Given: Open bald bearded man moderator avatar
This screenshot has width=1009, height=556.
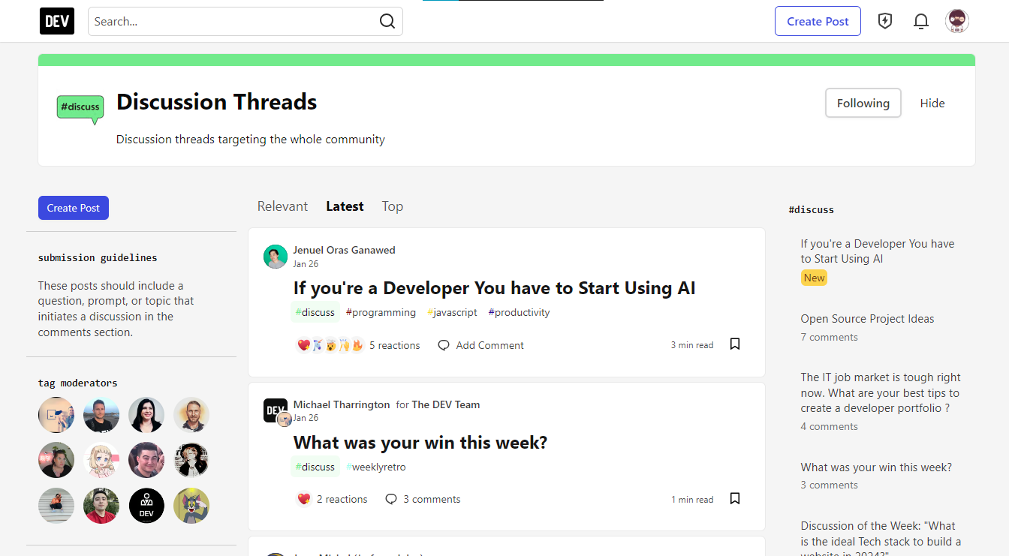Looking at the screenshot, I should (x=191, y=415).
